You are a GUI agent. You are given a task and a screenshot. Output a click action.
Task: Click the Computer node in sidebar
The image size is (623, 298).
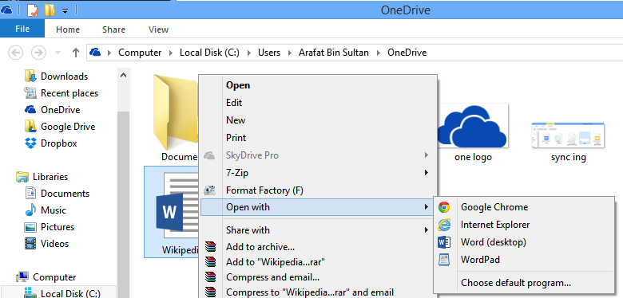46,277
